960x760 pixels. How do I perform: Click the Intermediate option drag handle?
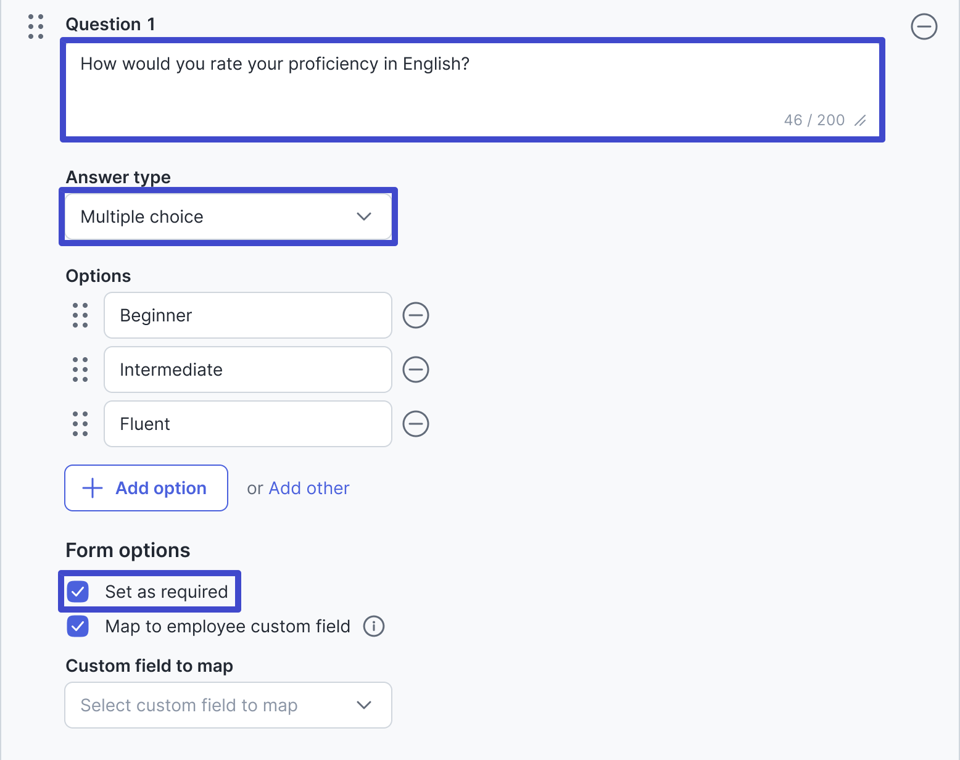pyautogui.click(x=80, y=370)
